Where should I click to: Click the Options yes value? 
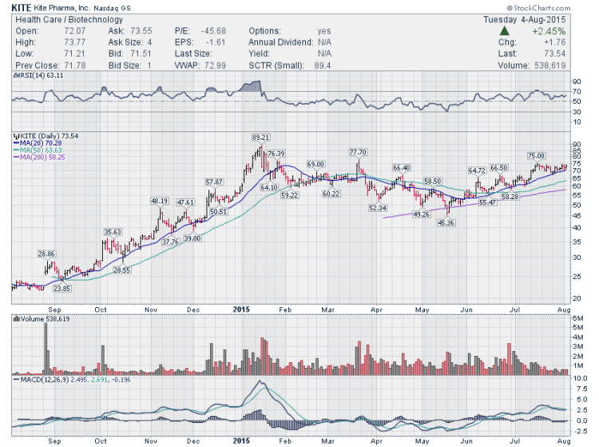coord(324,31)
